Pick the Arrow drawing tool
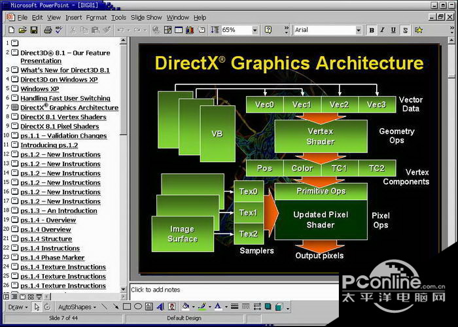458x327 pixels. [116, 307]
